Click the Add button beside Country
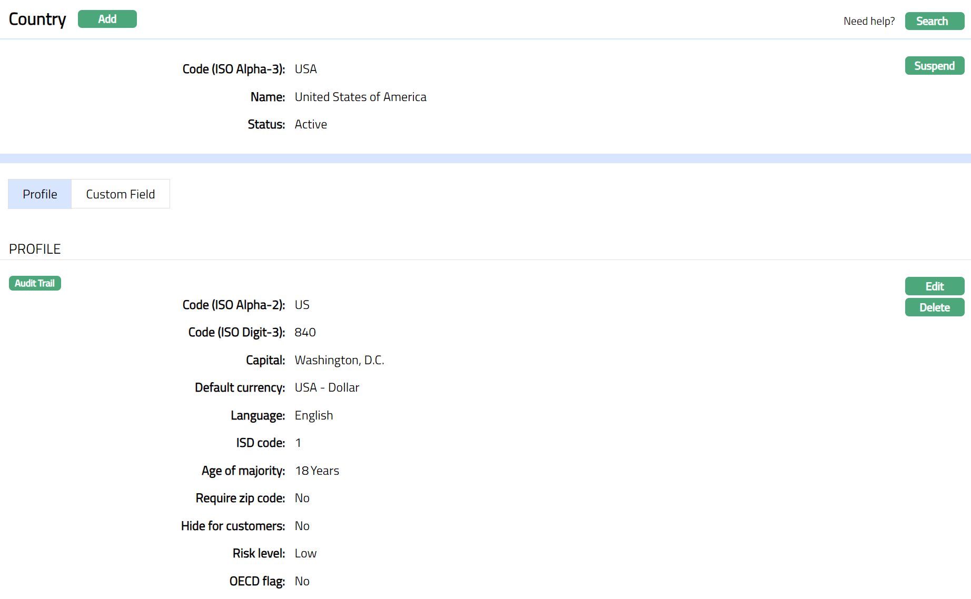Viewport: 971px width, 599px height. pos(107,19)
